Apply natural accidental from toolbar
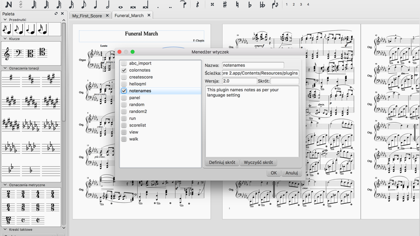420x236 pixels. click(237, 5)
